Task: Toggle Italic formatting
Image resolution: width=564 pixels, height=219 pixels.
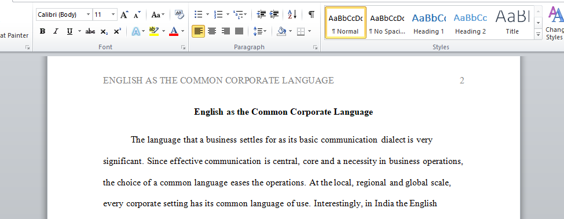Action: [56, 31]
